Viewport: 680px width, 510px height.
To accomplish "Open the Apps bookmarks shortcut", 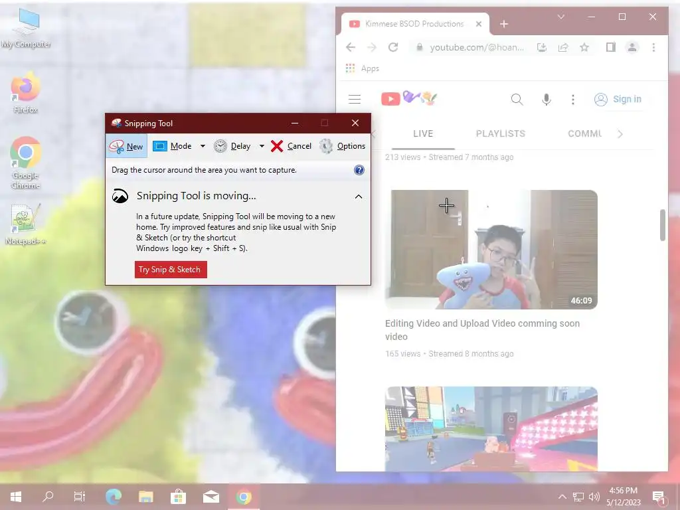I will (362, 68).
